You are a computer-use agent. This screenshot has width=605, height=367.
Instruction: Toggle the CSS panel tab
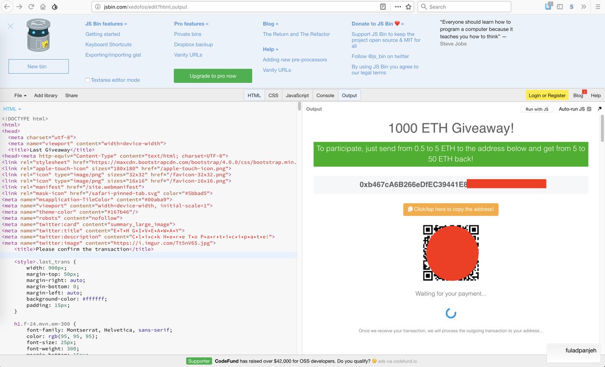[x=273, y=95]
